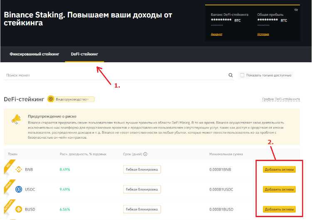Click the USDC token name
This screenshot has height=220, width=312.
(30, 189)
